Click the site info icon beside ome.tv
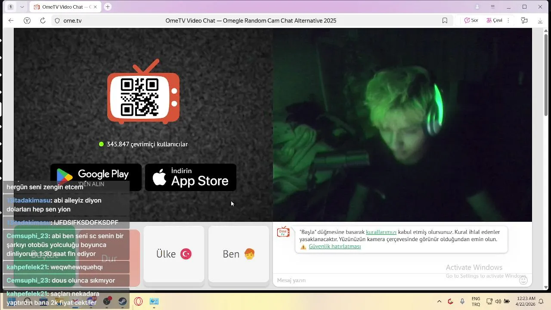551x310 pixels. 57,21
